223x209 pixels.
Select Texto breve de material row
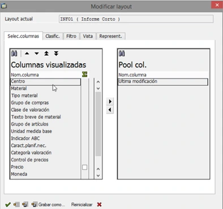[x=45, y=117]
